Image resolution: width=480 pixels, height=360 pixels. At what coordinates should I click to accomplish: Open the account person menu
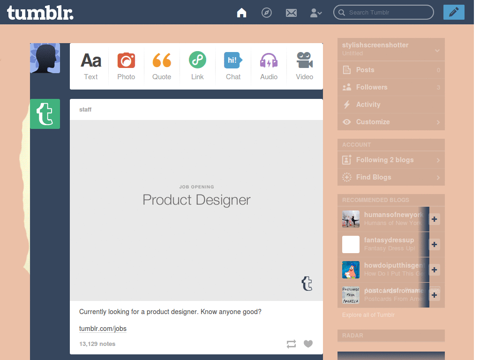click(x=315, y=13)
